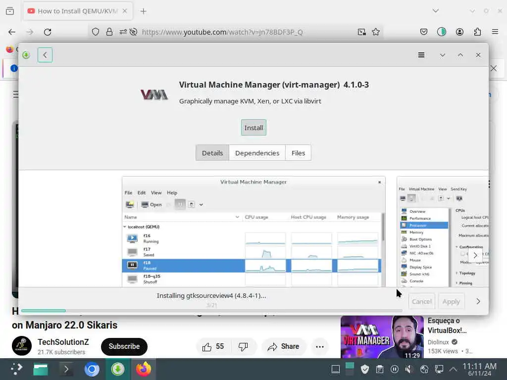
Task: Launch terminal from taskbar
Action: coord(66,369)
